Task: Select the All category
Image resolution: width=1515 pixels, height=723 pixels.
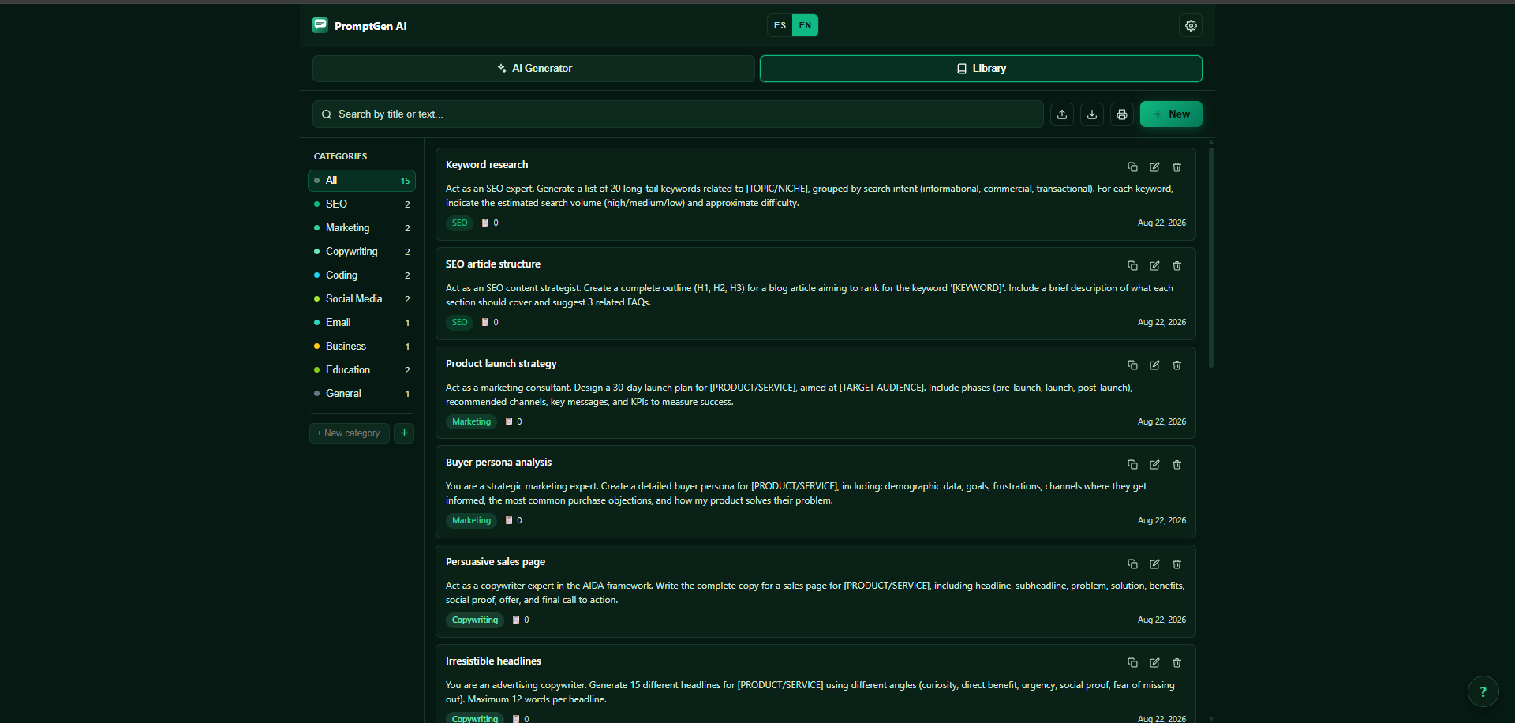Action: click(361, 181)
